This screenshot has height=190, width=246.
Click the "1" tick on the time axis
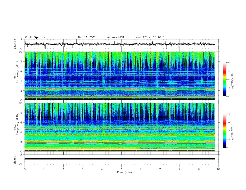point(44,169)
